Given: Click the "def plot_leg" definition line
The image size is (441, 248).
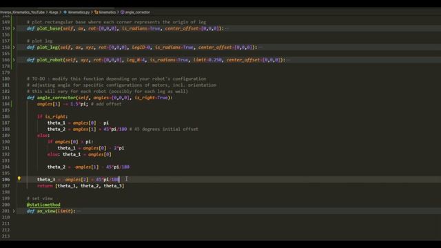Looking at the screenshot, I should pyautogui.click(x=142, y=48).
